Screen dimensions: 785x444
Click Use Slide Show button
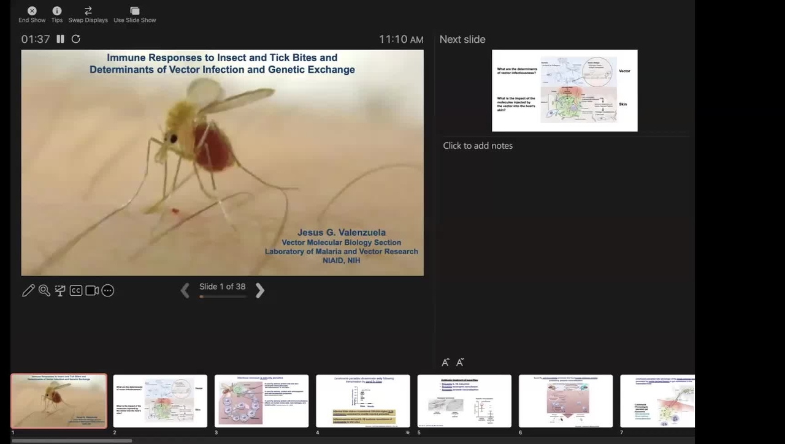click(x=135, y=11)
